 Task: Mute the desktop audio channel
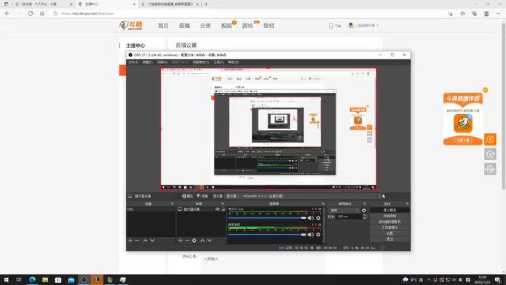(x=311, y=234)
